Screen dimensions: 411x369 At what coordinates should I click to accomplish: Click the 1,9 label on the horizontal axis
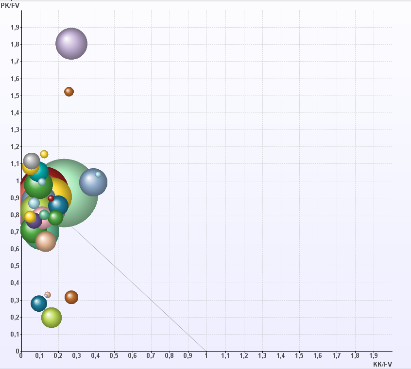[x=374, y=355]
